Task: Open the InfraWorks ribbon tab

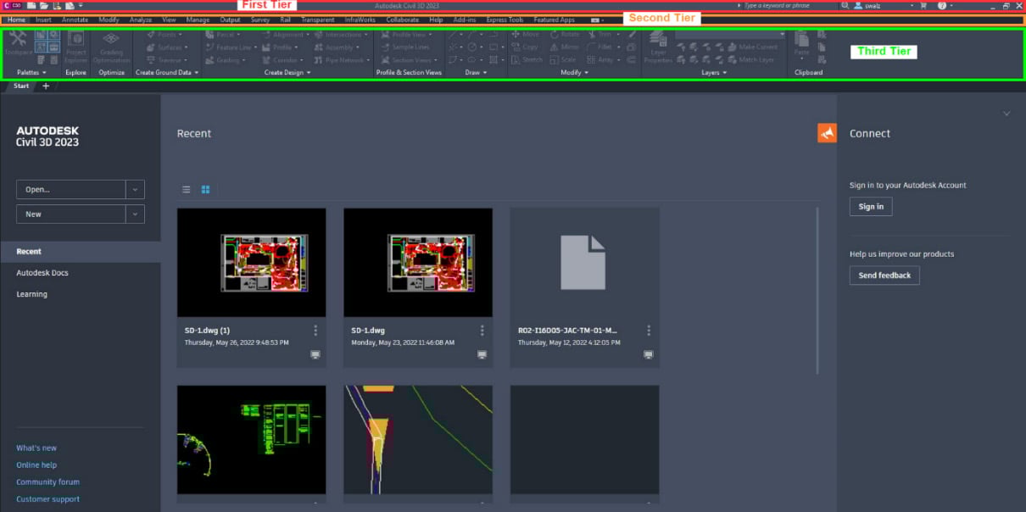Action: click(360, 19)
